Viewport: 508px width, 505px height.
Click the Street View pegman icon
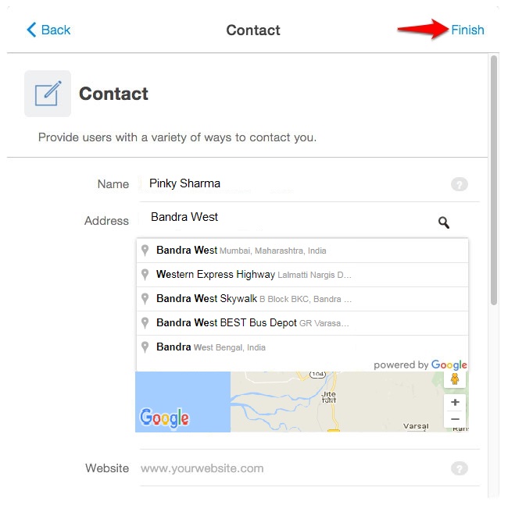(x=455, y=379)
